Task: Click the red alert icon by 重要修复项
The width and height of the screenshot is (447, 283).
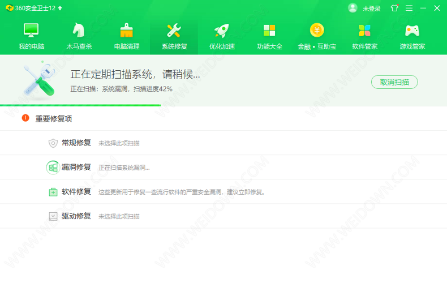Action: click(25, 118)
